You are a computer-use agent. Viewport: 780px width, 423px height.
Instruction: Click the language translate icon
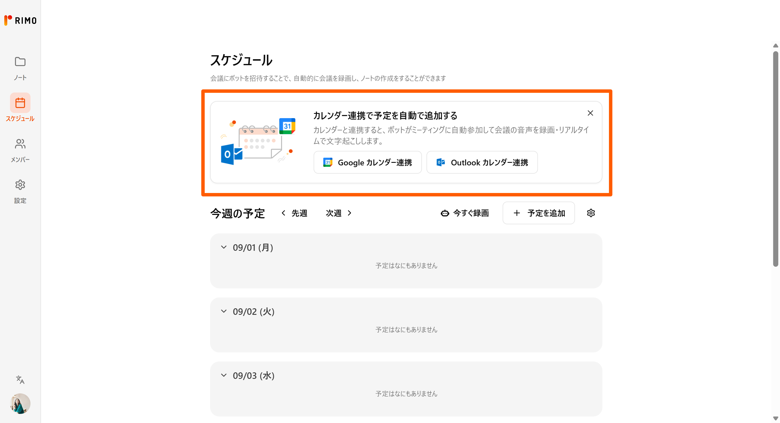(x=20, y=379)
